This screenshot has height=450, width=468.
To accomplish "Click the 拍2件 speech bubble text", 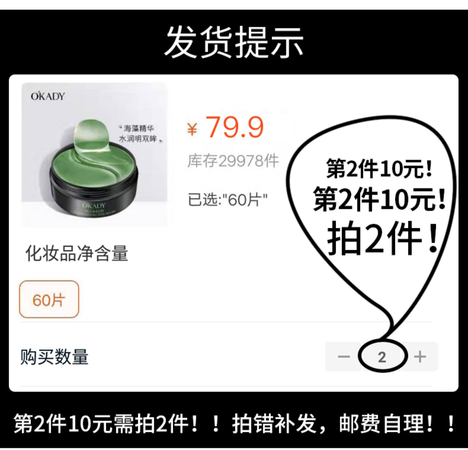I will (x=383, y=238).
